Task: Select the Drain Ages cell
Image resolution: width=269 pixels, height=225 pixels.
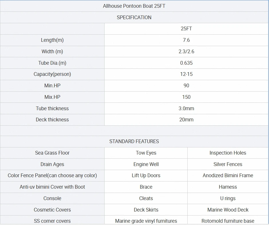Action: click(52, 164)
